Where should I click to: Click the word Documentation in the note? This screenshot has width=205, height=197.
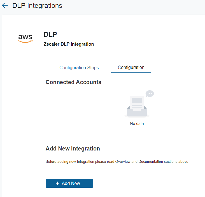tap(152, 162)
